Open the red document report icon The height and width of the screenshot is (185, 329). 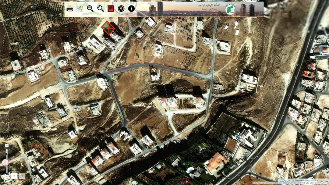click(x=111, y=9)
